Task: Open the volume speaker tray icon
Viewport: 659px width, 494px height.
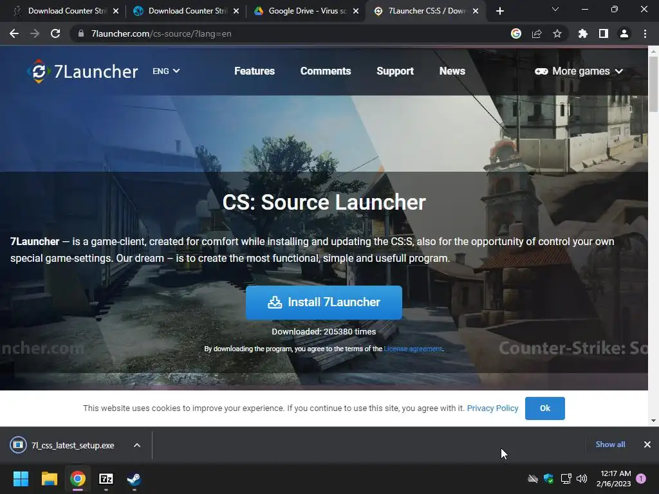Action: 582,479
